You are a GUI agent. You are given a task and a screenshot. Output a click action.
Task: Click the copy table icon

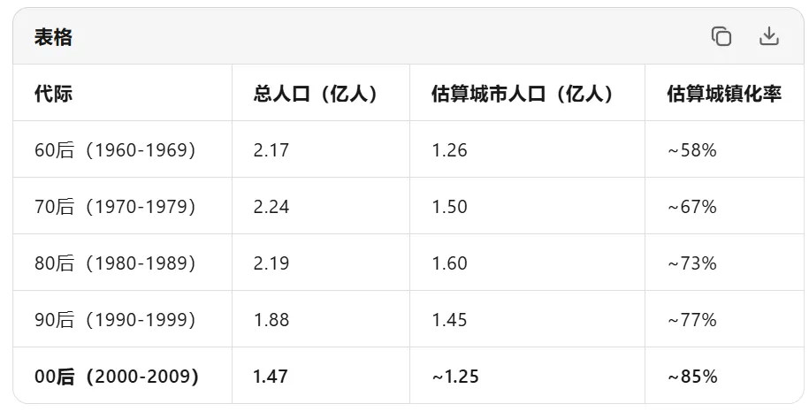coord(721,36)
